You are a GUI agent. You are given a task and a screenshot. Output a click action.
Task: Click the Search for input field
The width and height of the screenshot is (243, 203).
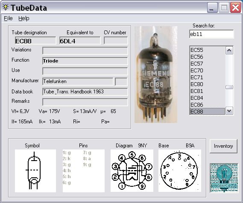click(211, 34)
